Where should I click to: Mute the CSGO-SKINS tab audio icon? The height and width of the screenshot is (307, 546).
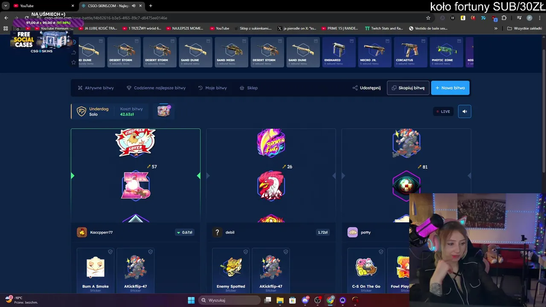134,6
